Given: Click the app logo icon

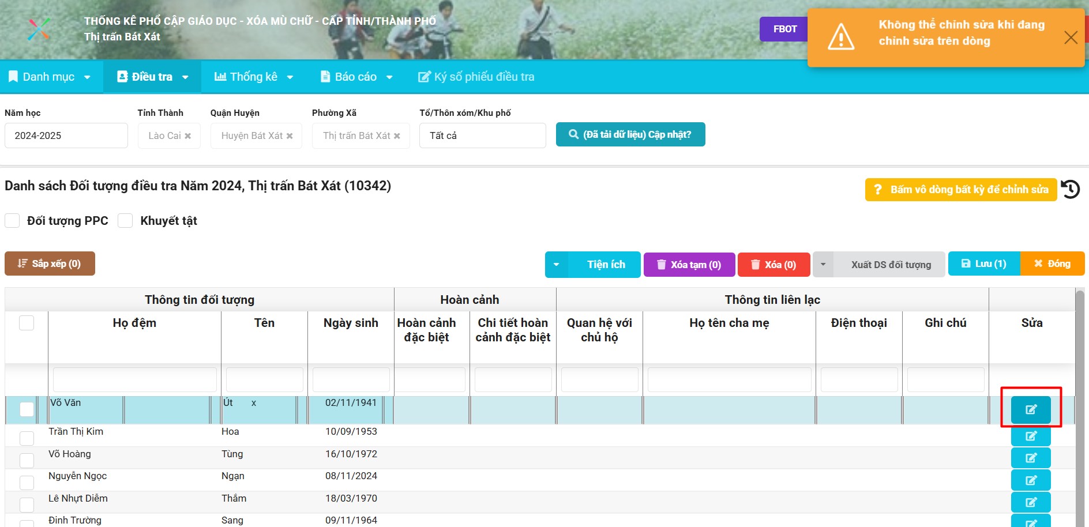Looking at the screenshot, I should (x=39, y=29).
